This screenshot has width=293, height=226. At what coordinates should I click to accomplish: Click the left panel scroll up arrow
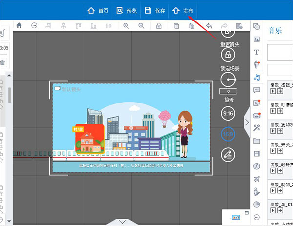(x=9, y=76)
